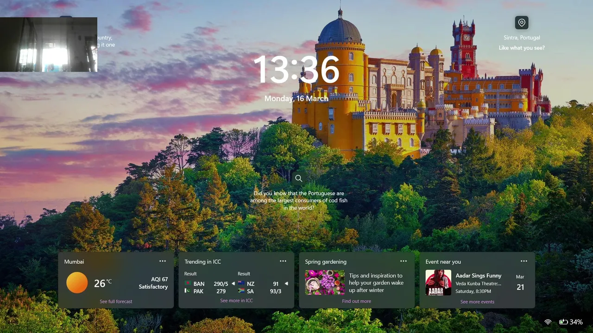The height and width of the screenshot is (333, 593).
Task: Click the Veda Kunba Theatre venue line
Action: click(479, 284)
